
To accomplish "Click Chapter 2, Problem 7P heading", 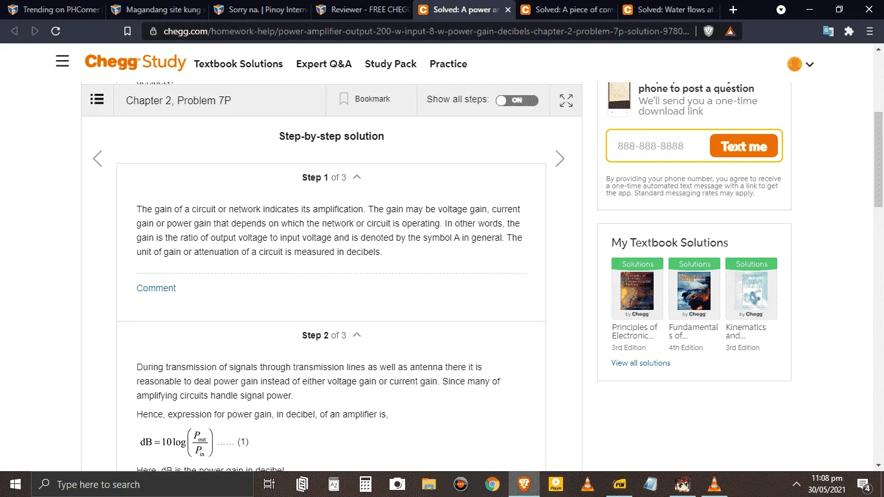I will (x=178, y=100).
